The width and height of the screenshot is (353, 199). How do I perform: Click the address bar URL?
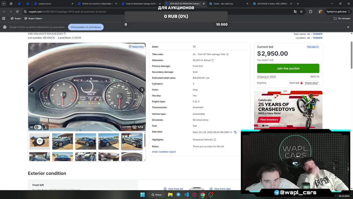67,12
